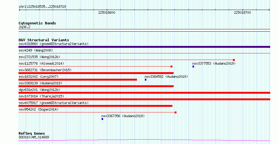Screen dimensions: 279x144
Task: Select the red nsv4075917 variant bar
Action: pyautogui.click(x=95, y=106)
